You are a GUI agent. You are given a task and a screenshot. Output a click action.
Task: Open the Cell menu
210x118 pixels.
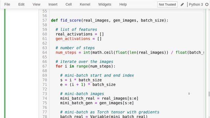69,4
